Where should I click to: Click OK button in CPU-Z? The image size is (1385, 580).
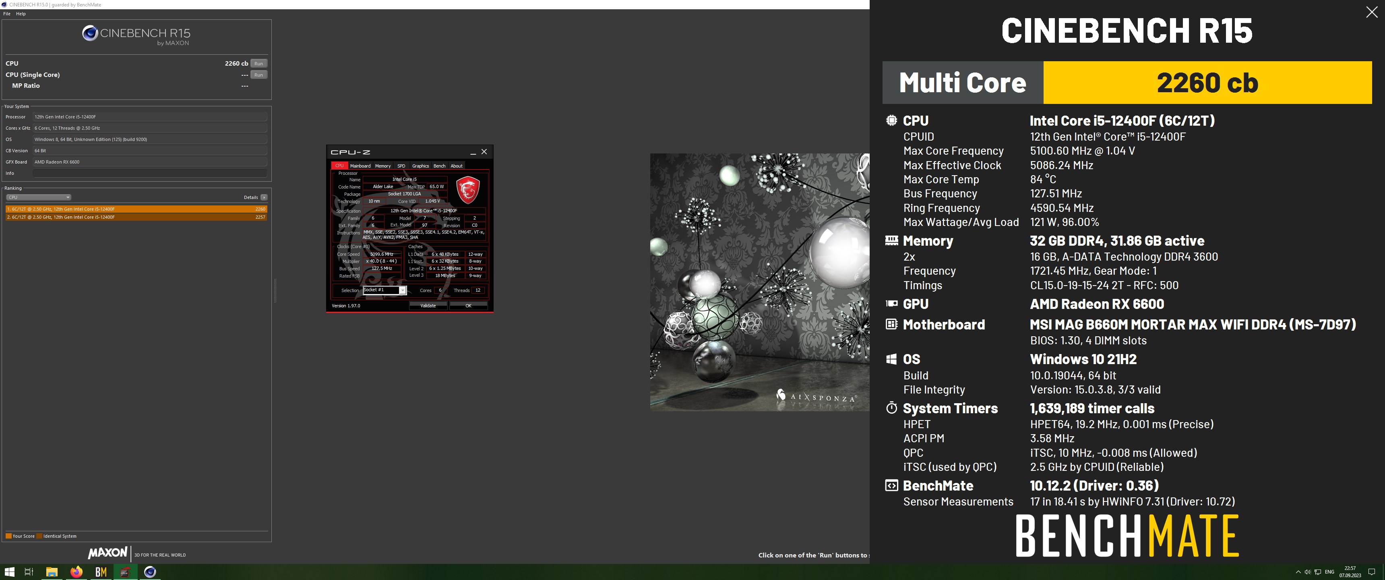468,306
